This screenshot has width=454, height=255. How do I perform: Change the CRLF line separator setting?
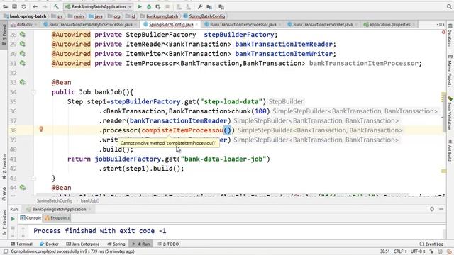(x=400, y=251)
